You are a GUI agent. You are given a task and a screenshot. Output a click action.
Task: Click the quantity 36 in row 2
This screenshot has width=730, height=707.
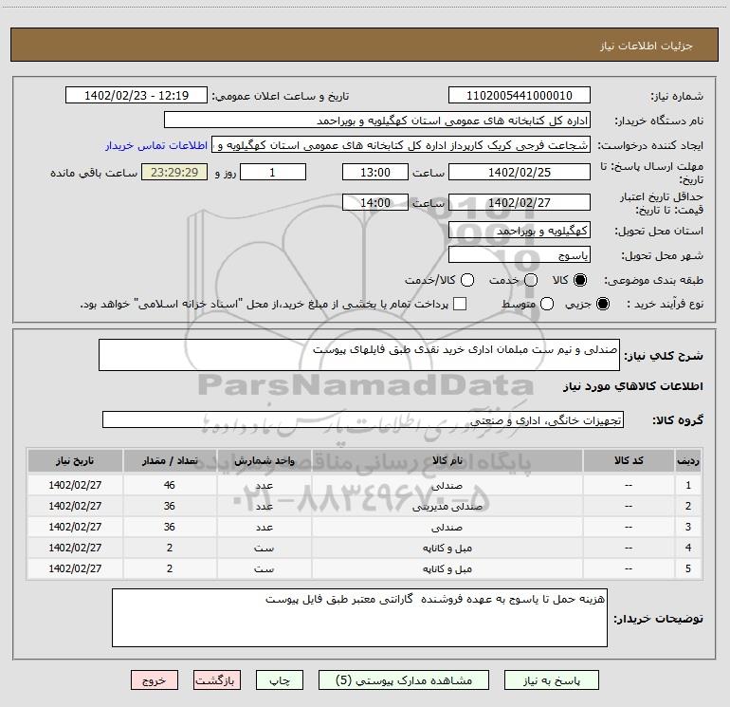tap(170, 506)
